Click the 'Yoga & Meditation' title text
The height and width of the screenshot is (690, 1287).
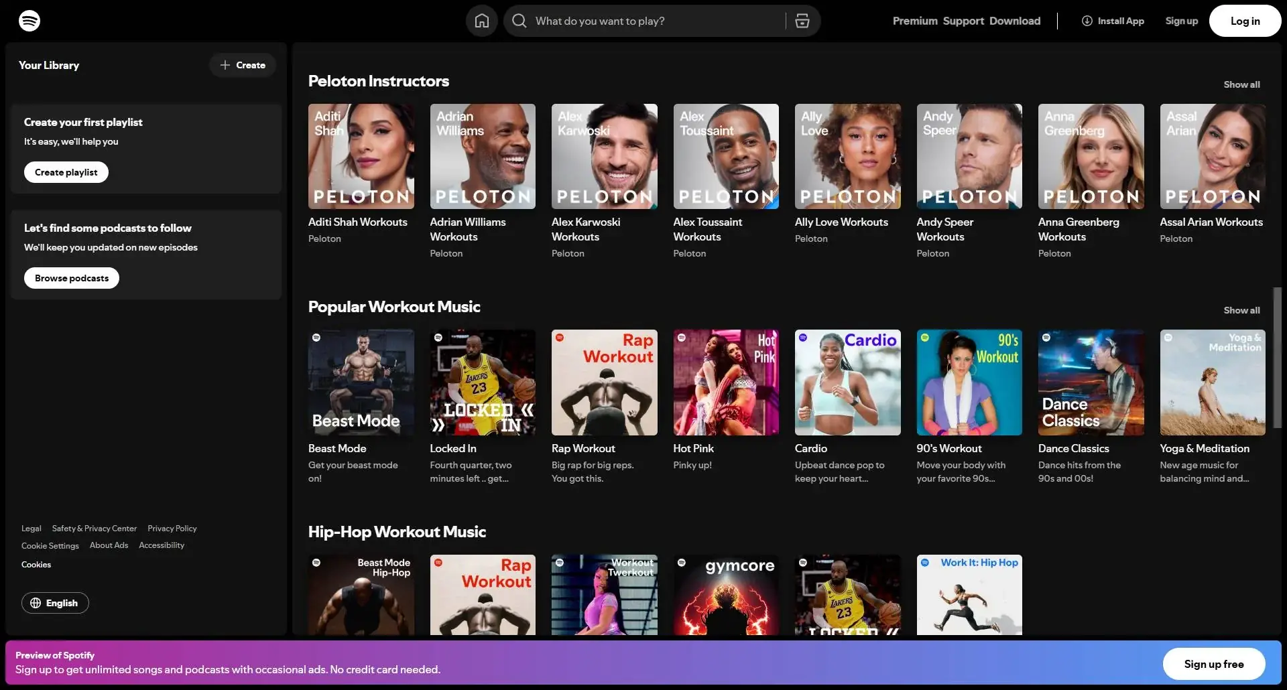pos(1205,448)
